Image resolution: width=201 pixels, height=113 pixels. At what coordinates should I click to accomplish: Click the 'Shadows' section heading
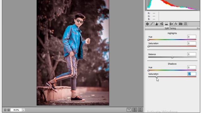(x=172, y=64)
